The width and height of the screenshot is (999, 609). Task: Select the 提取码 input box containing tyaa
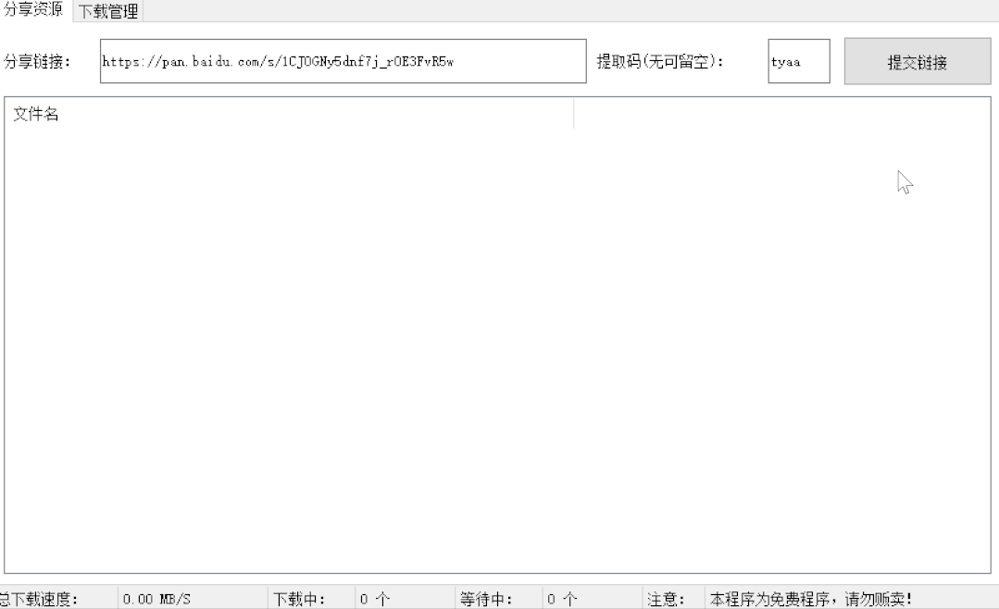799,61
